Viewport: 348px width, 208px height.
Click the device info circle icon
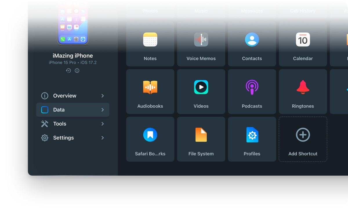[x=77, y=70]
